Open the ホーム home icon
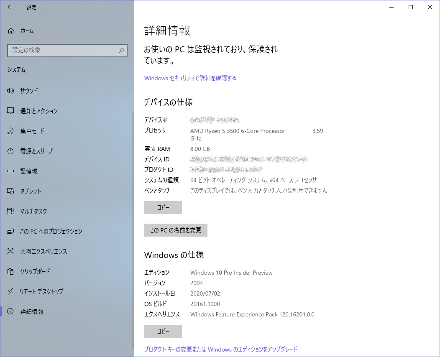440x357 pixels. pos(10,31)
